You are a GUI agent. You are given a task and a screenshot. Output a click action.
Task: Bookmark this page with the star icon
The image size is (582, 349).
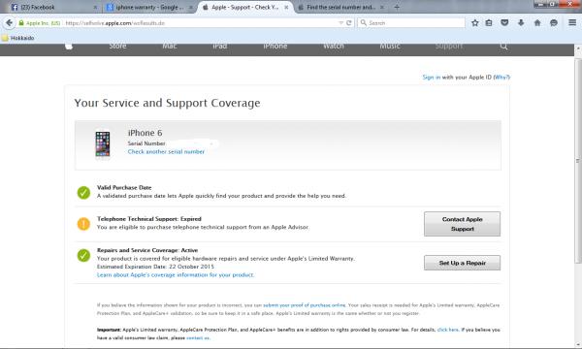coord(474,23)
